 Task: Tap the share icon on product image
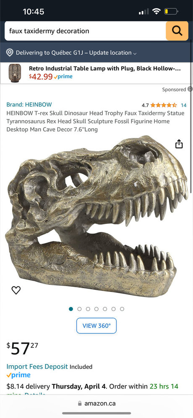(179, 144)
